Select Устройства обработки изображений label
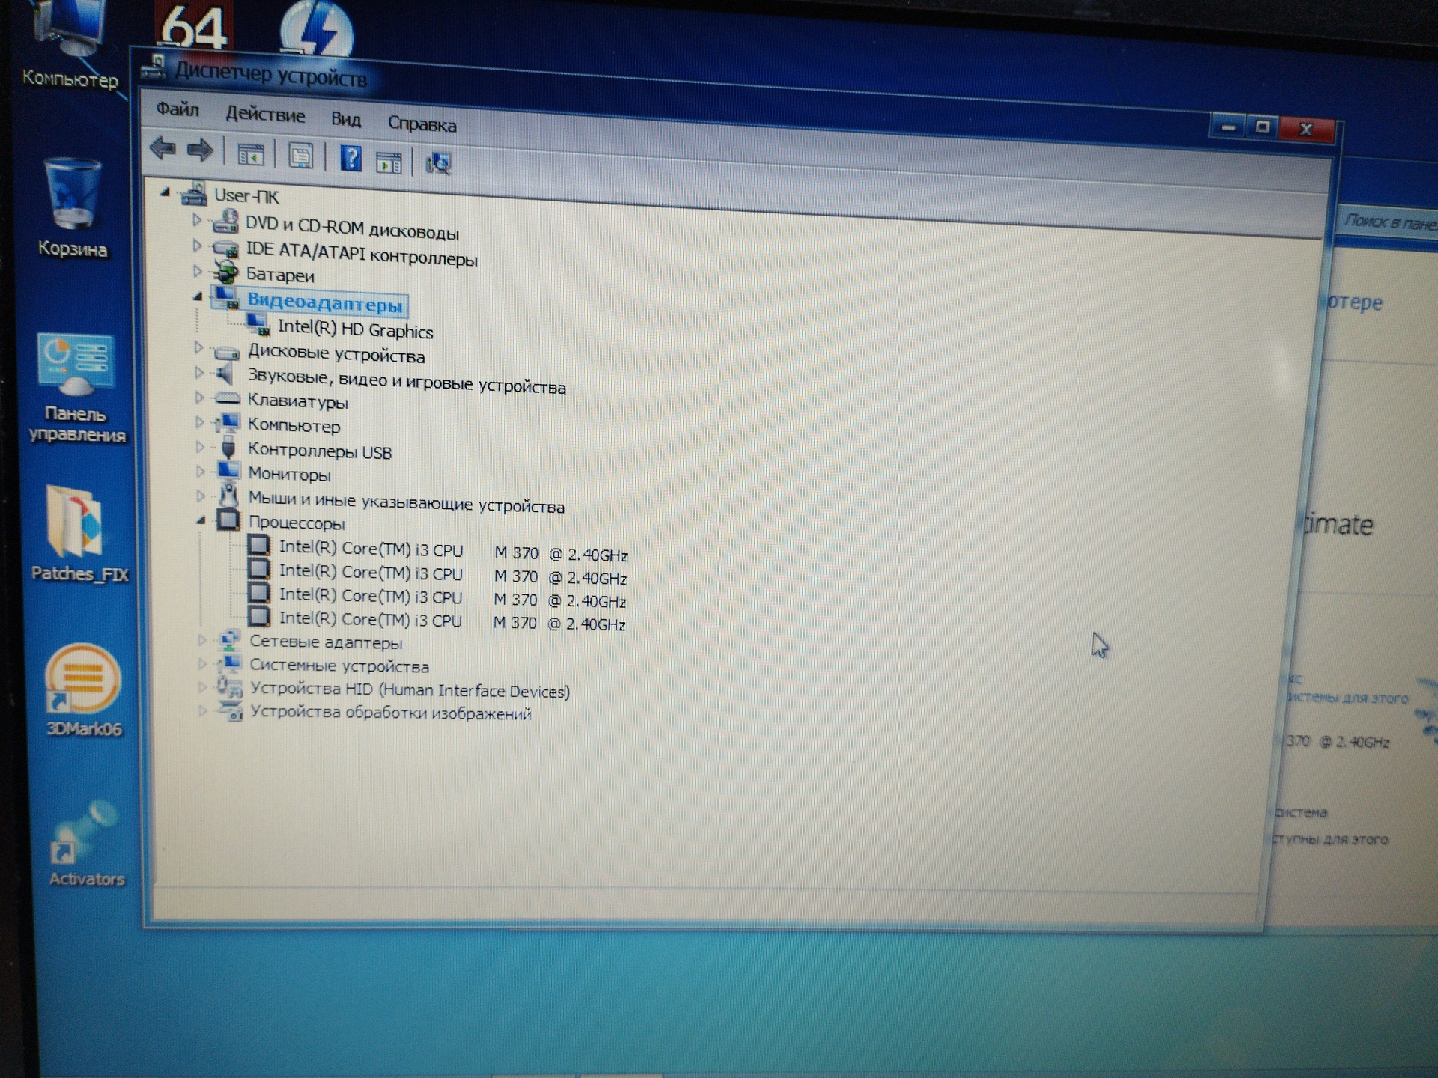The height and width of the screenshot is (1078, 1438). coord(390,712)
